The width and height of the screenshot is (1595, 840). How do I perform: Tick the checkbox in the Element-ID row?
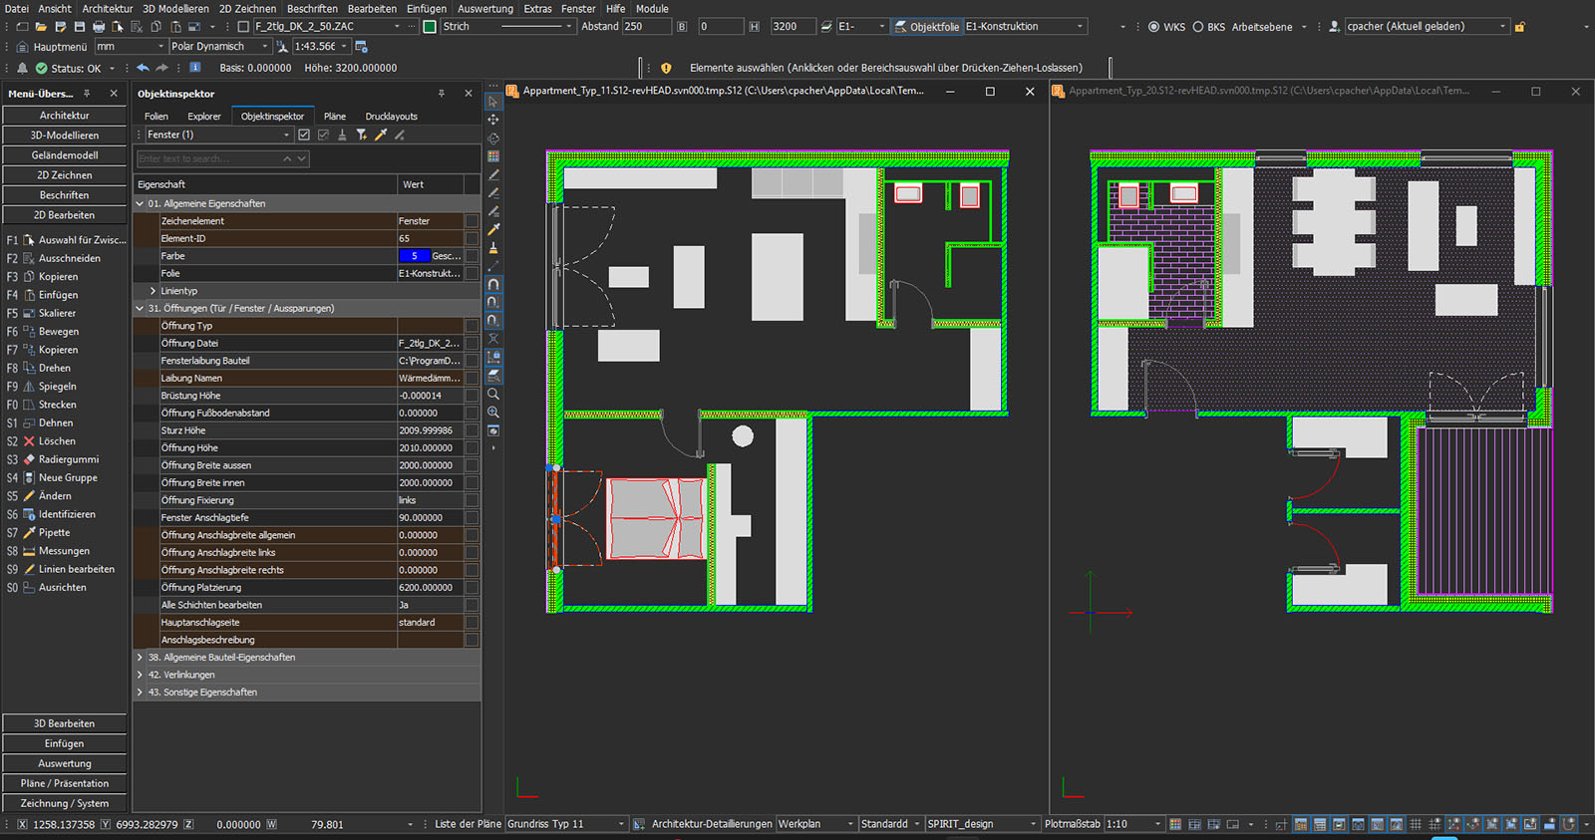pos(472,239)
